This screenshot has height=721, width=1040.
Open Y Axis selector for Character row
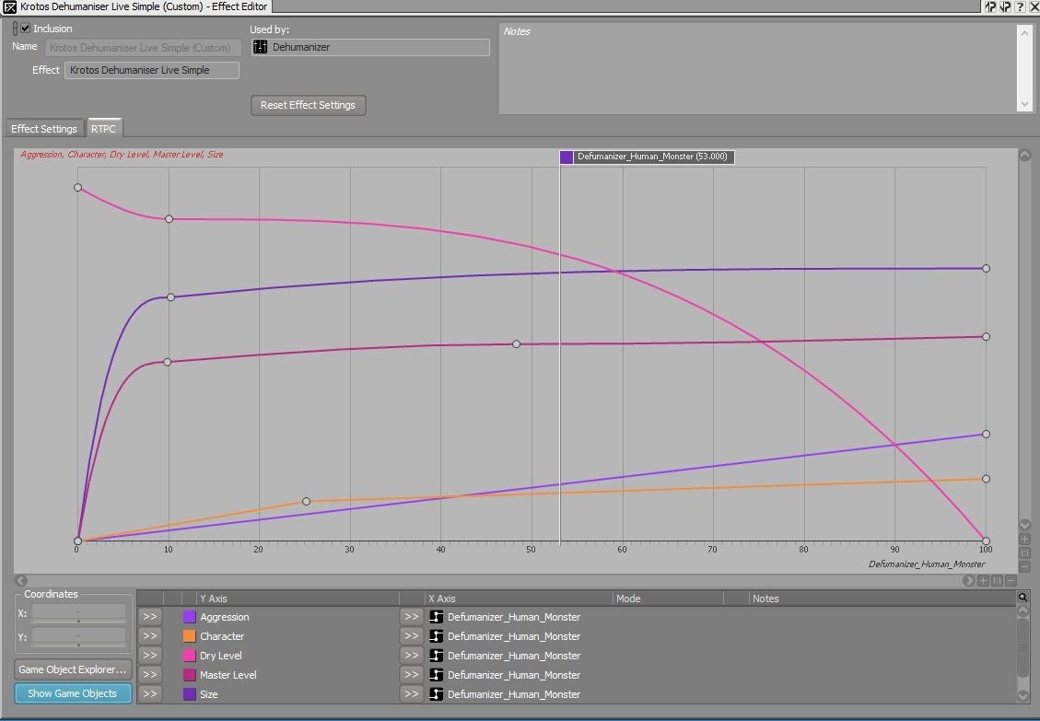pos(150,636)
